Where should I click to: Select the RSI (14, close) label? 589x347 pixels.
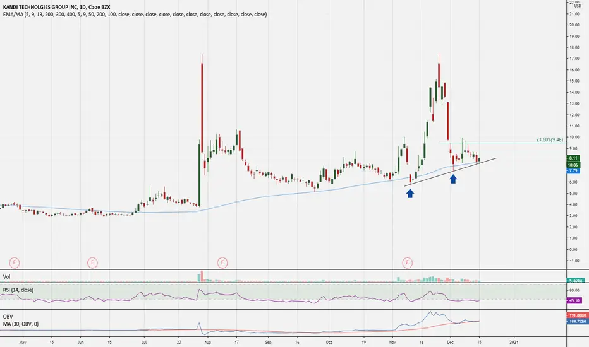point(18,290)
